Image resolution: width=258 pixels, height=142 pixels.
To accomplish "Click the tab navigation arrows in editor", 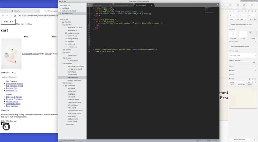I will click(89, 5).
